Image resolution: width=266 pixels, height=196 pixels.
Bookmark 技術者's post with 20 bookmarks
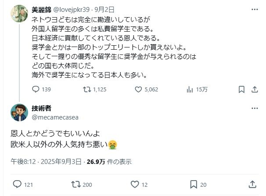pyautogui.click(x=193, y=184)
